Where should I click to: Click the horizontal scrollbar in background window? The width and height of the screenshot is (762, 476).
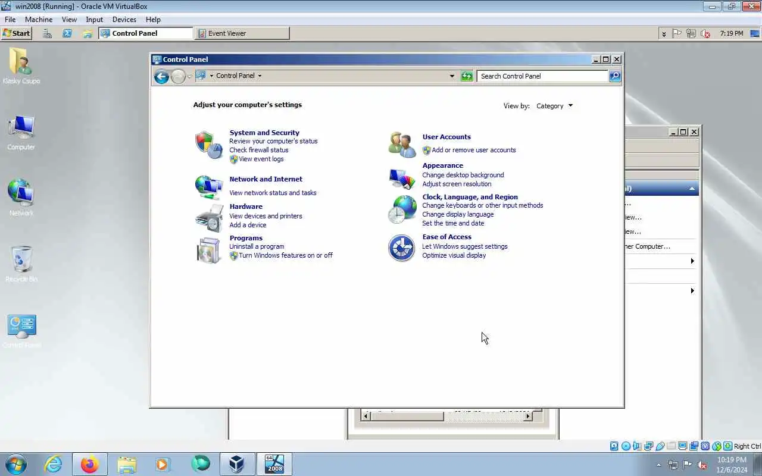pyautogui.click(x=448, y=416)
